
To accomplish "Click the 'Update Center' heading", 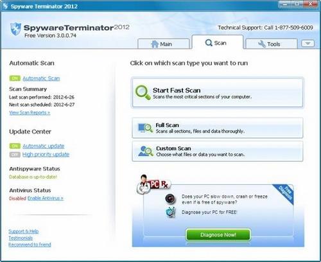I will pyautogui.click(x=30, y=132).
